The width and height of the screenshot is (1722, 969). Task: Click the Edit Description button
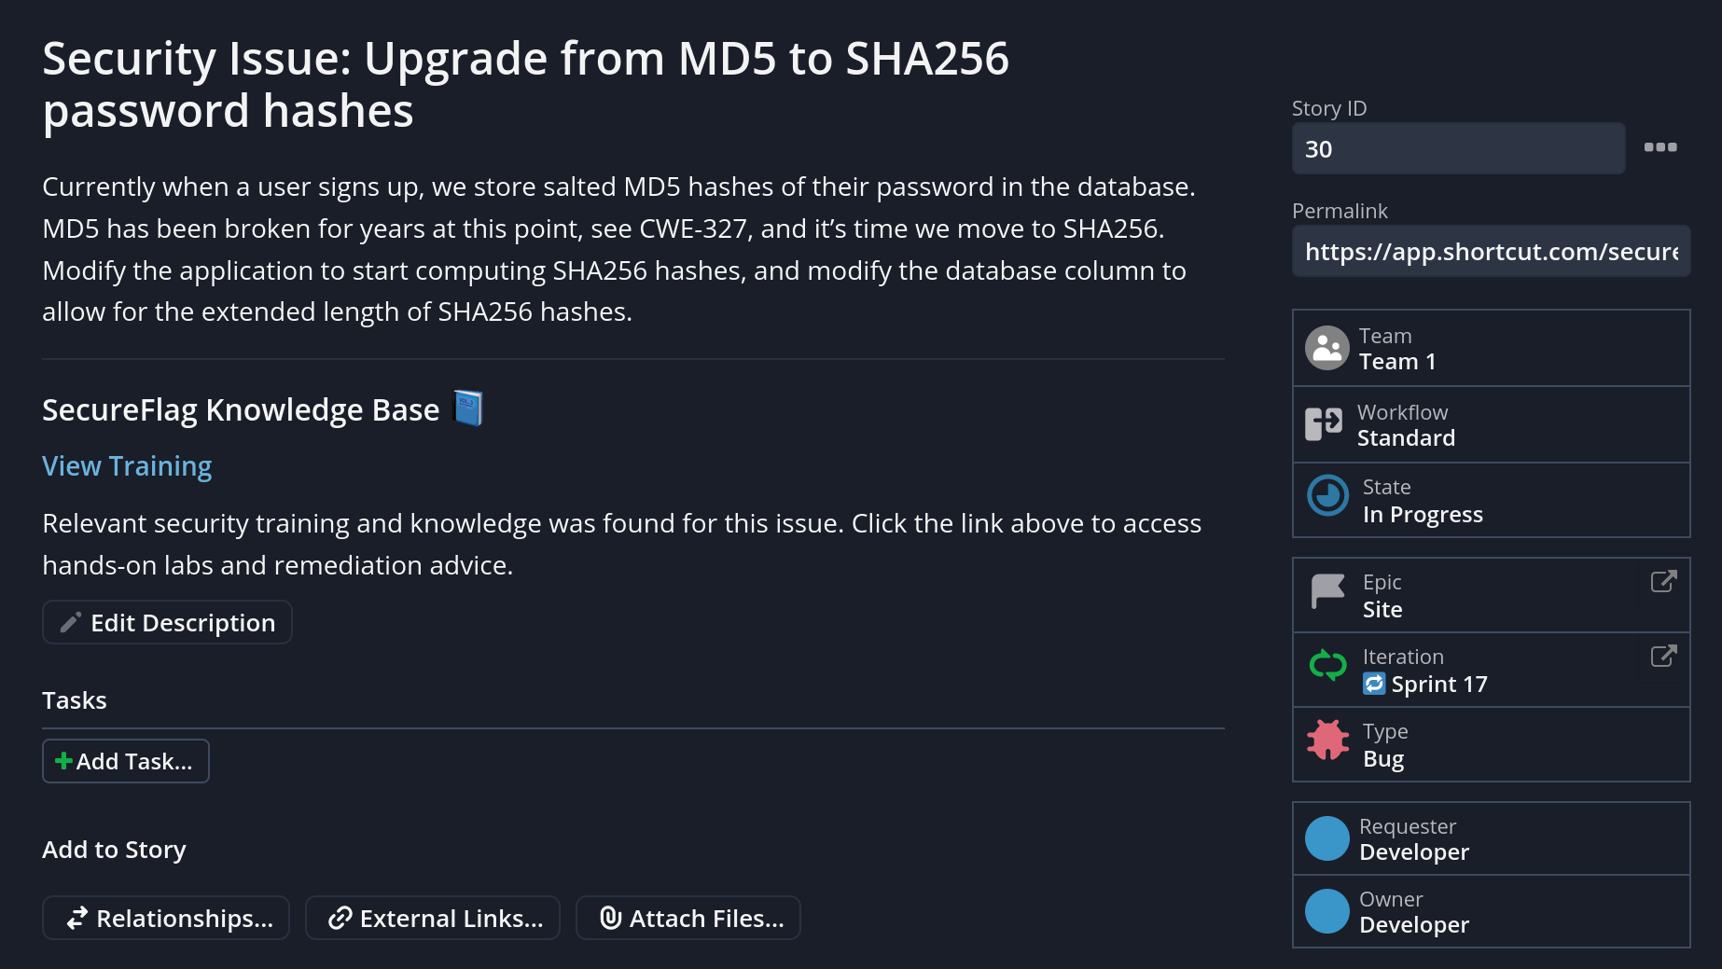coord(167,622)
